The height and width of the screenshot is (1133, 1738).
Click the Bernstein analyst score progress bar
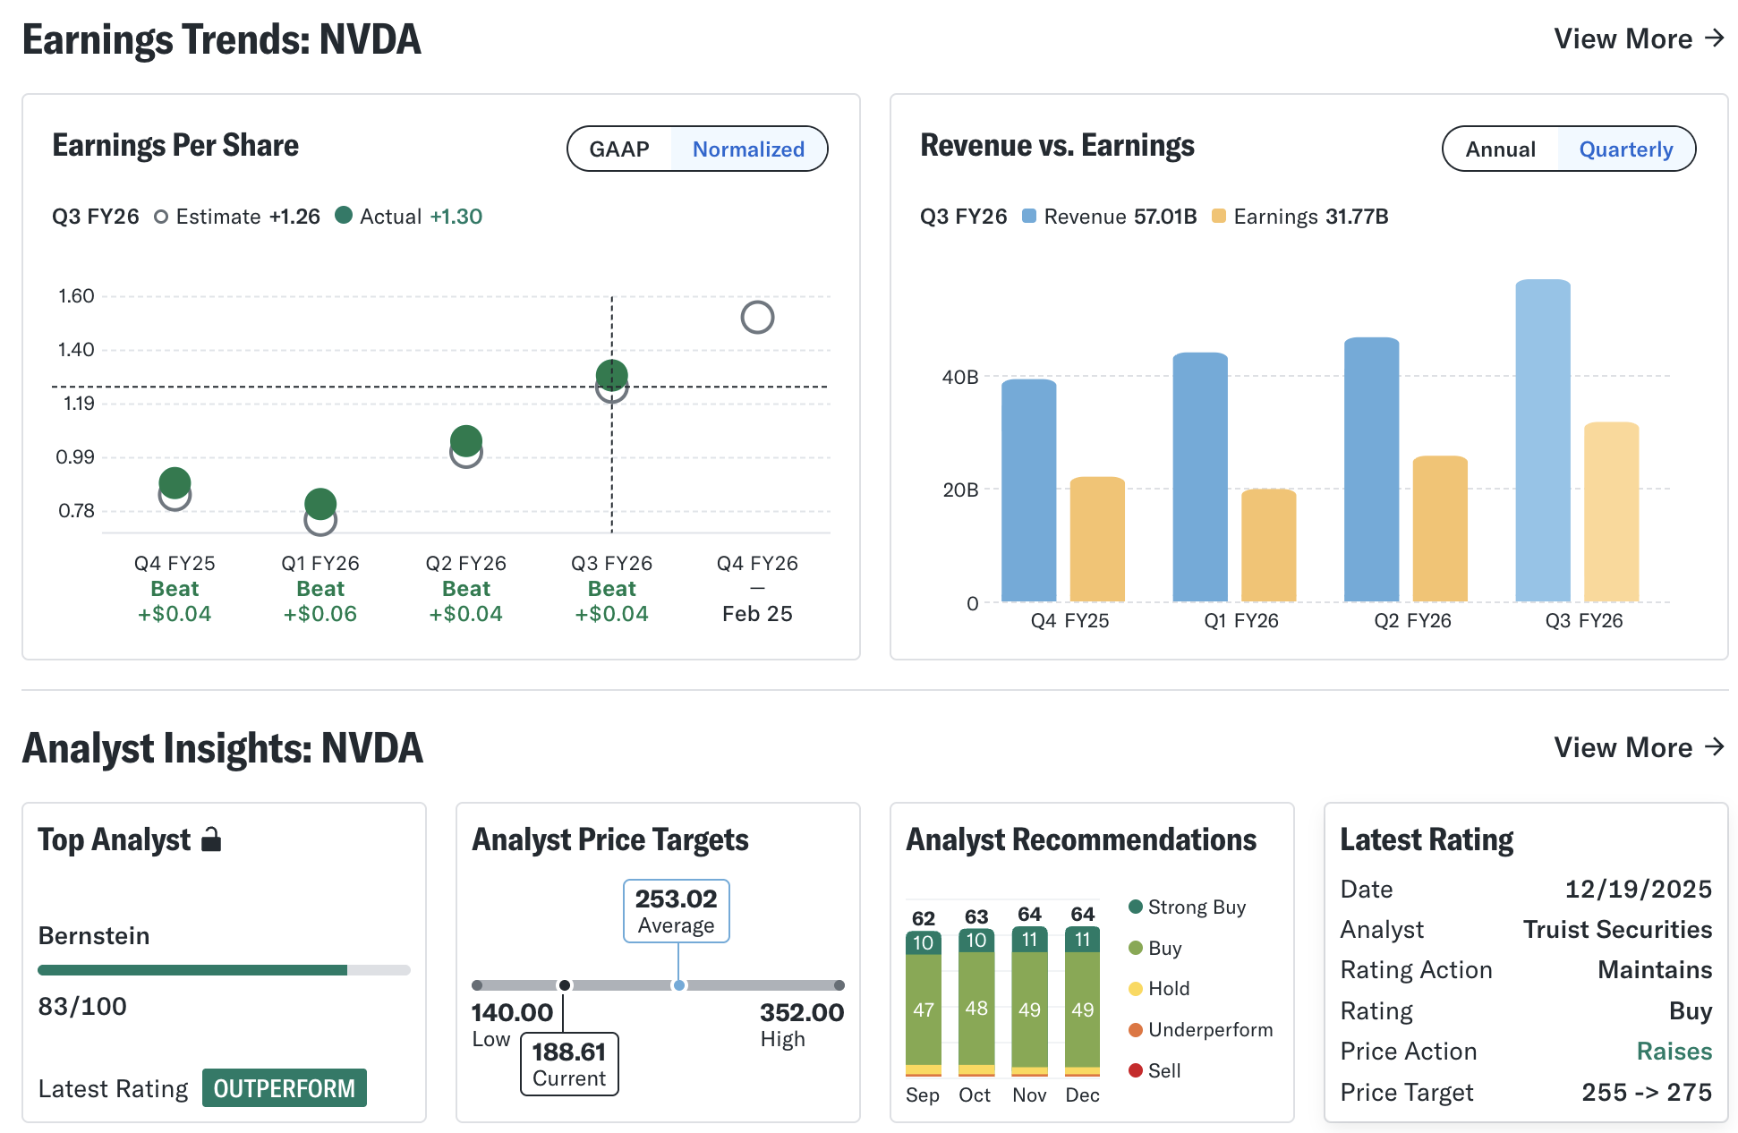(224, 970)
